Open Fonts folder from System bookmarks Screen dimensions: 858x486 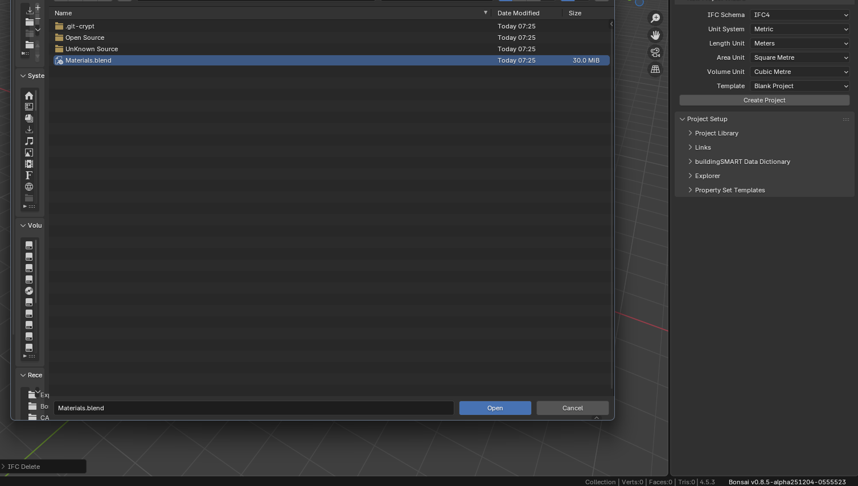pos(29,175)
